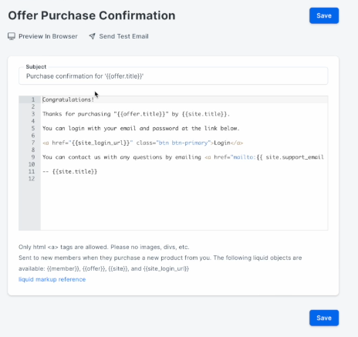
Task: Open the liquid markup reference link
Action: [x=52, y=279]
